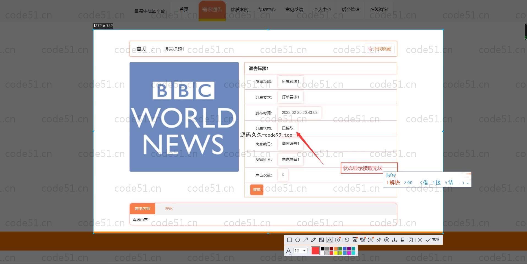Pick the orange color swatch
The width and height of the screenshot is (527, 264).
tap(336, 249)
